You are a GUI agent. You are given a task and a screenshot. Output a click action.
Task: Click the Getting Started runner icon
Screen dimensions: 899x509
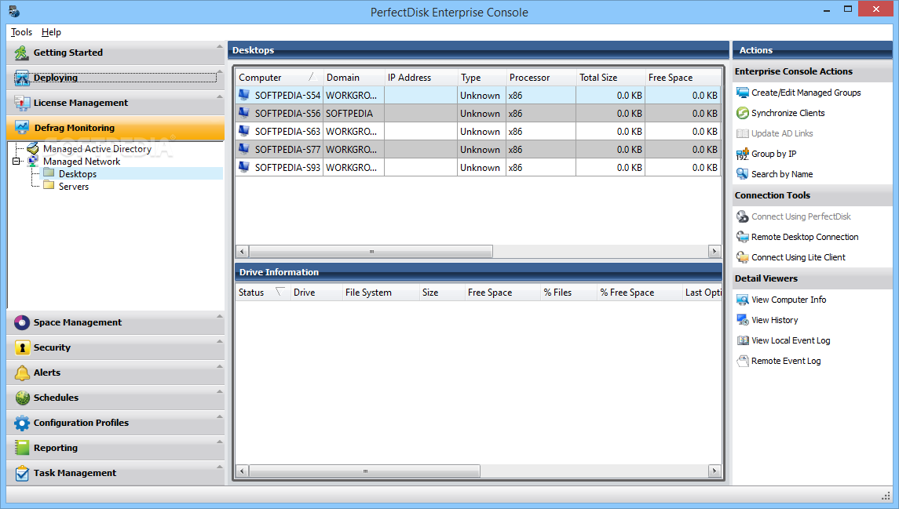coord(22,53)
